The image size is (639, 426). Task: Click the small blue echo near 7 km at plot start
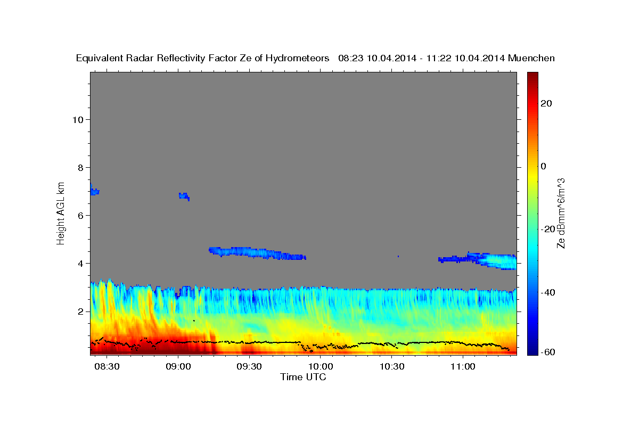pyautogui.click(x=94, y=190)
